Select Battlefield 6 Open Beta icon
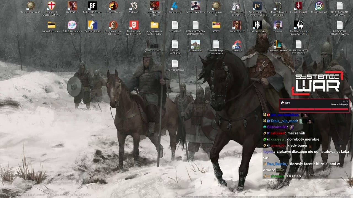This screenshot has height=198, width=353. coord(92,9)
